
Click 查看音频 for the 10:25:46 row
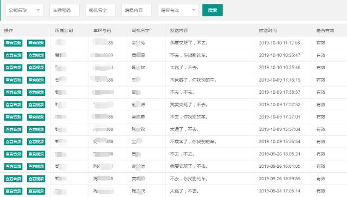[13, 68]
